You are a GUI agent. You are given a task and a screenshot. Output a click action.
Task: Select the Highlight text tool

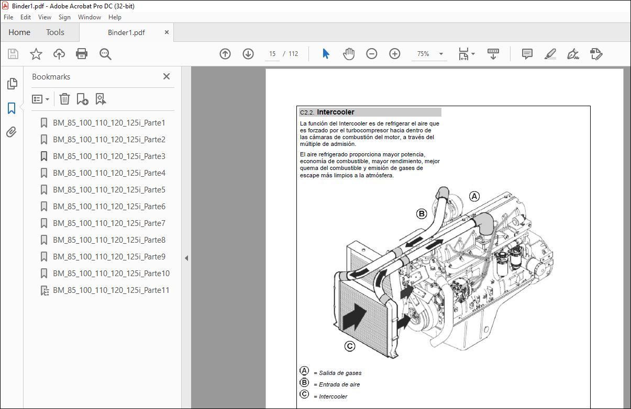tap(550, 54)
